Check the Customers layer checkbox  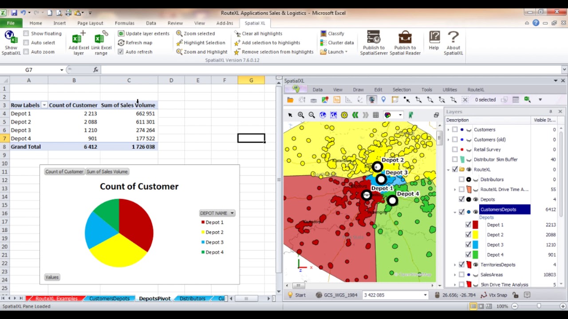[455, 130]
